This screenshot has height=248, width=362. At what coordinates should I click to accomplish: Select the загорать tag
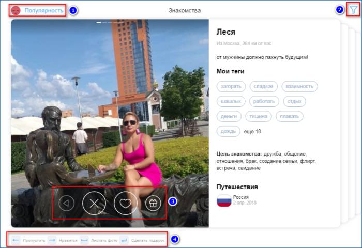[x=231, y=86]
